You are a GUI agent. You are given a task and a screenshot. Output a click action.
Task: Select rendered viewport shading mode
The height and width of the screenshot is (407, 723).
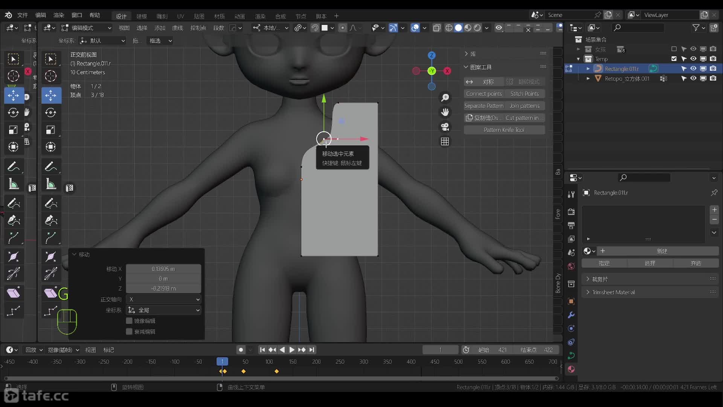click(477, 28)
